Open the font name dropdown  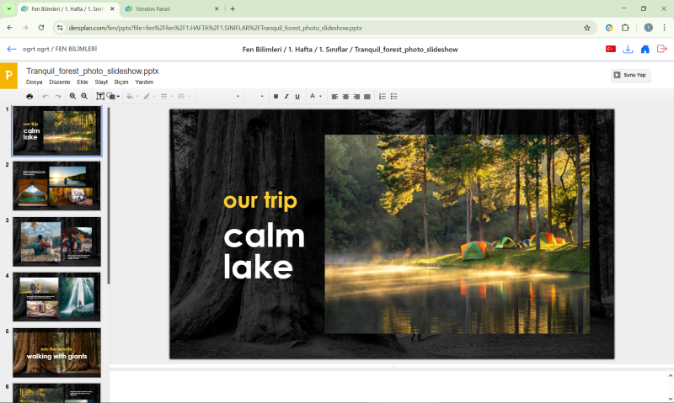[x=219, y=97]
